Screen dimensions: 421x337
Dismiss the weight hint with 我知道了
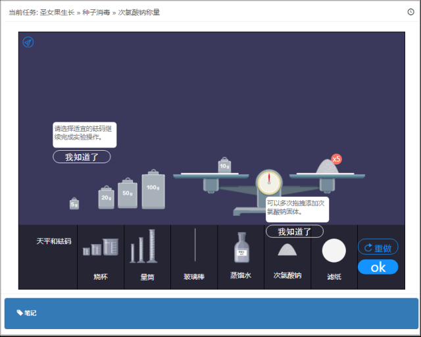[x=82, y=157]
